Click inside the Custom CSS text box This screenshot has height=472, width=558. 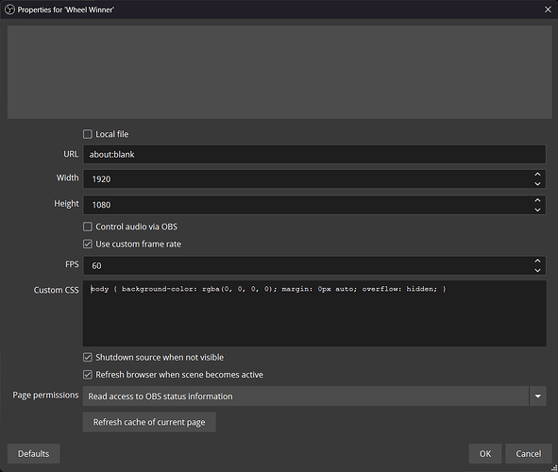pyautogui.click(x=314, y=313)
